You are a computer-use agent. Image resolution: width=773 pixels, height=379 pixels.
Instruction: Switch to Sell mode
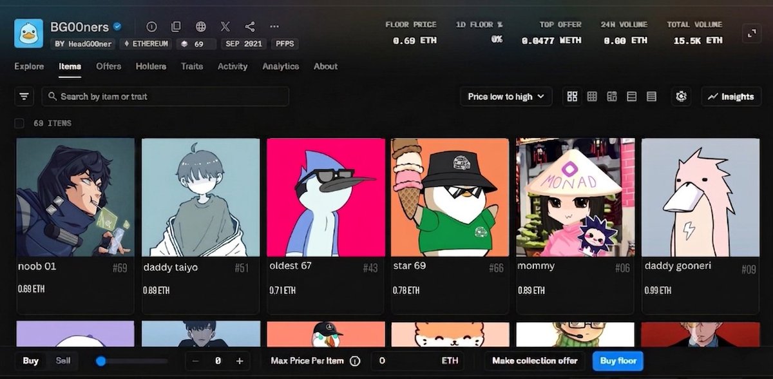pyautogui.click(x=63, y=361)
